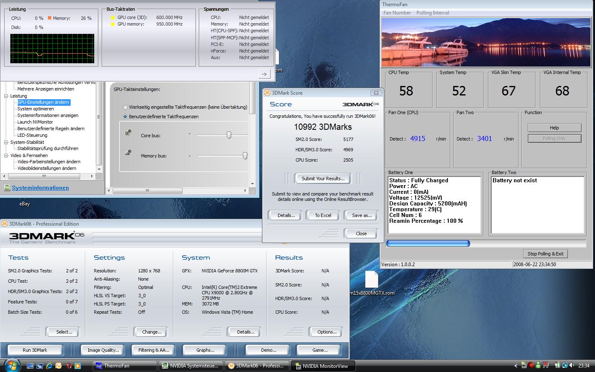This screenshot has height=372, width=595.
Task: Click the Core bus slider thumb
Action: click(x=229, y=135)
